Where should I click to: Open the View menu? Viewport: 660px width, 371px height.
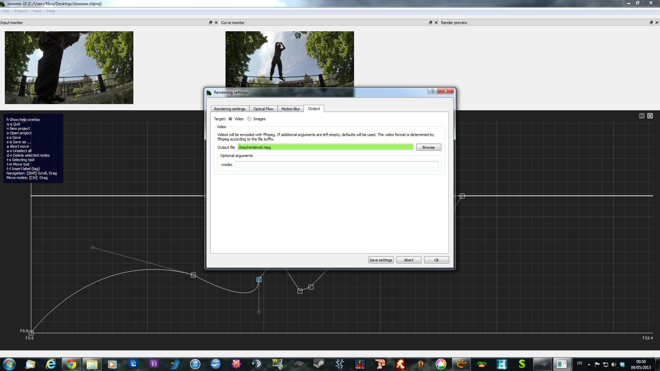point(37,11)
